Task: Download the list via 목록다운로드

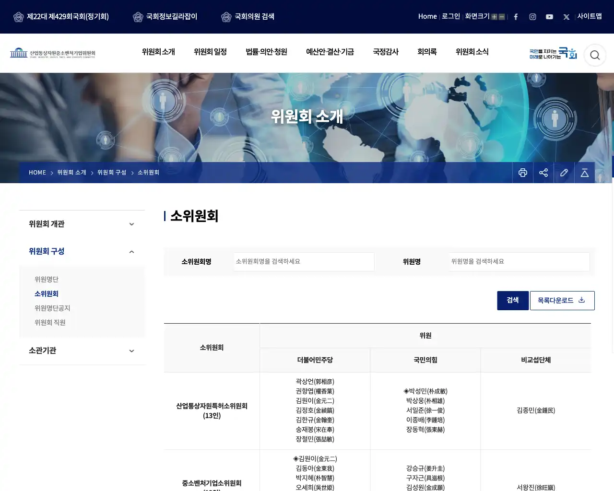Action: [x=562, y=301]
